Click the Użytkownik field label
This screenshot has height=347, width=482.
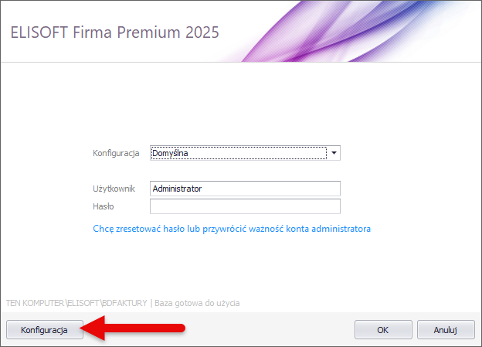pyautogui.click(x=114, y=189)
